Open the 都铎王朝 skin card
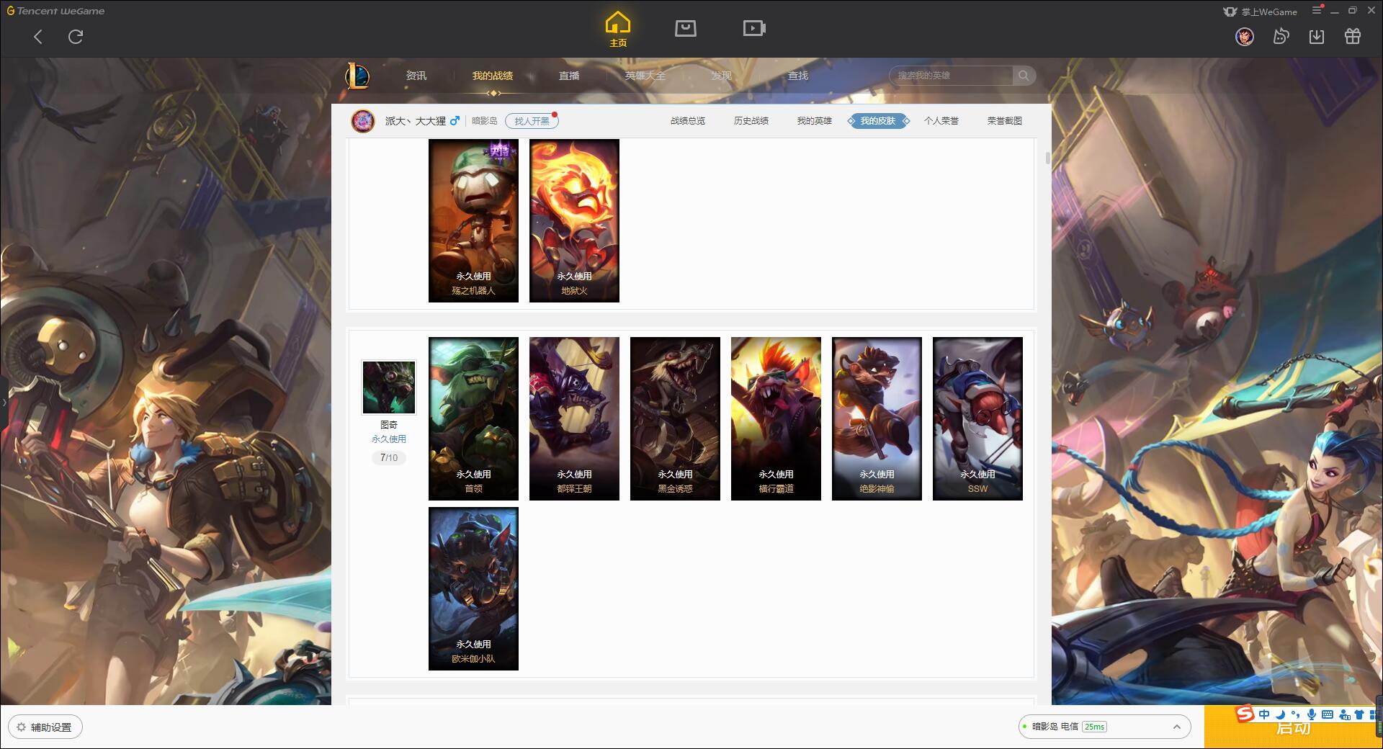The width and height of the screenshot is (1383, 749). (574, 418)
